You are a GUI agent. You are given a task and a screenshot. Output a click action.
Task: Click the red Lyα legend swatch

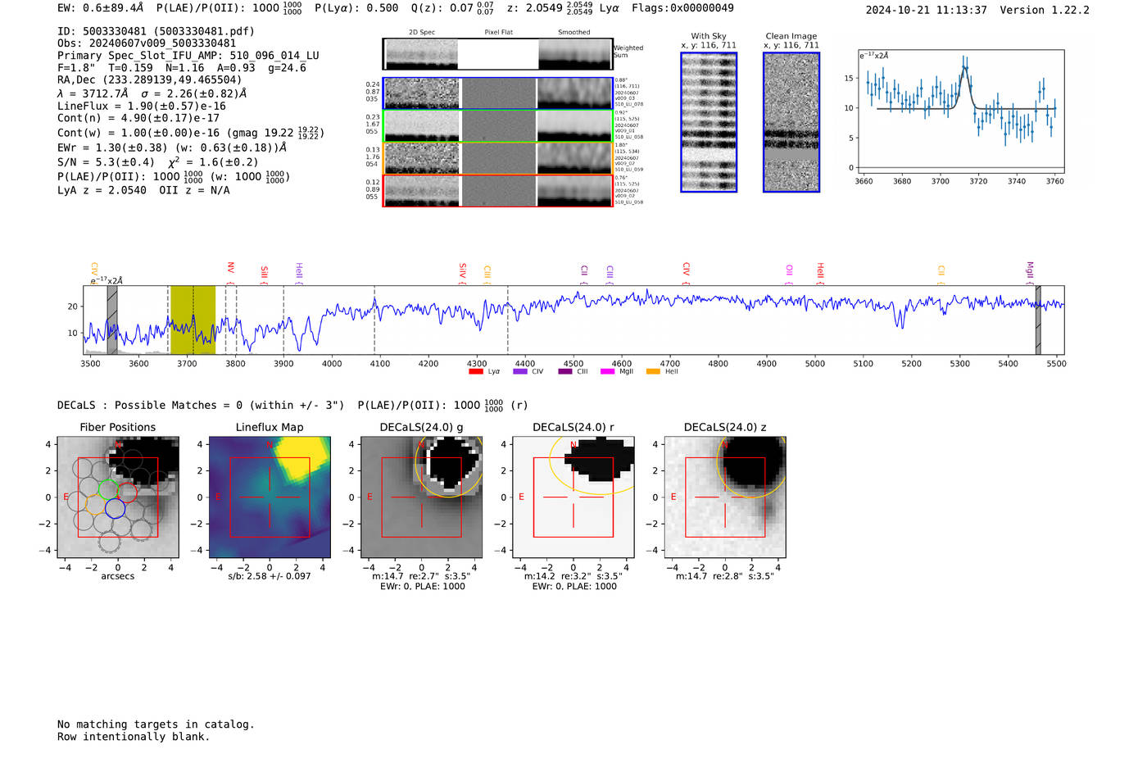coord(476,372)
